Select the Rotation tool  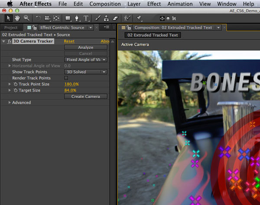[38, 18]
